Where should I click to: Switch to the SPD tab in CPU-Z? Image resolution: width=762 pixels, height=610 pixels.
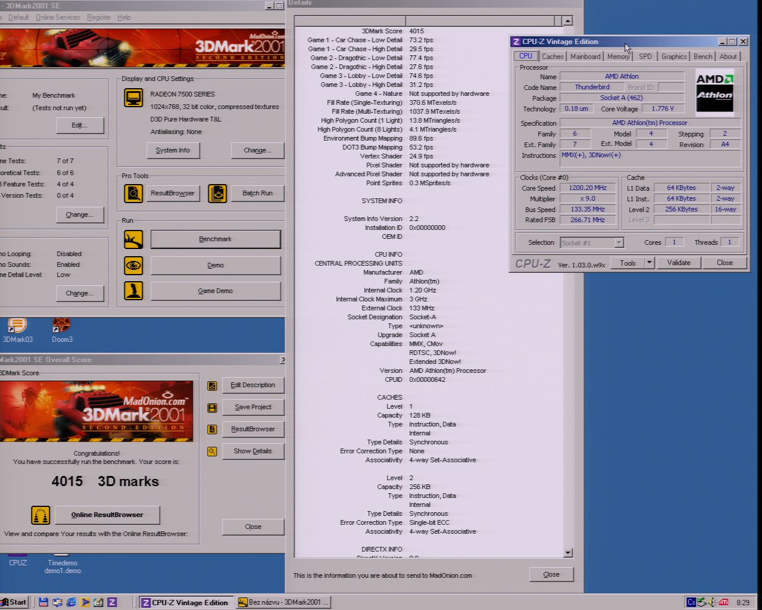tap(645, 57)
